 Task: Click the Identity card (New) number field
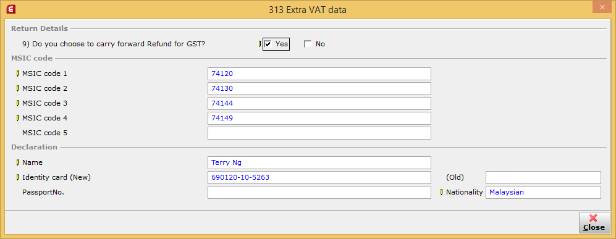point(319,177)
